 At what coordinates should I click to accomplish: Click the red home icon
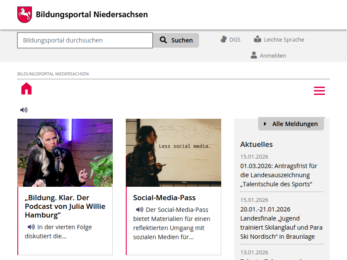point(26,89)
